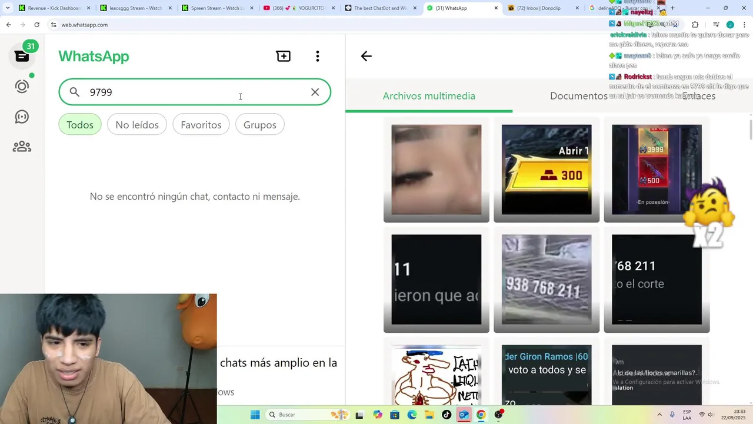Select the Grupos filter chip
This screenshot has height=424, width=753.
tap(260, 125)
